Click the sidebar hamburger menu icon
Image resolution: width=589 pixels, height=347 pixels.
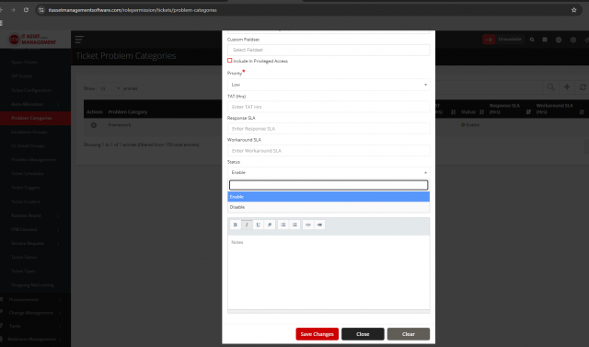pos(79,40)
